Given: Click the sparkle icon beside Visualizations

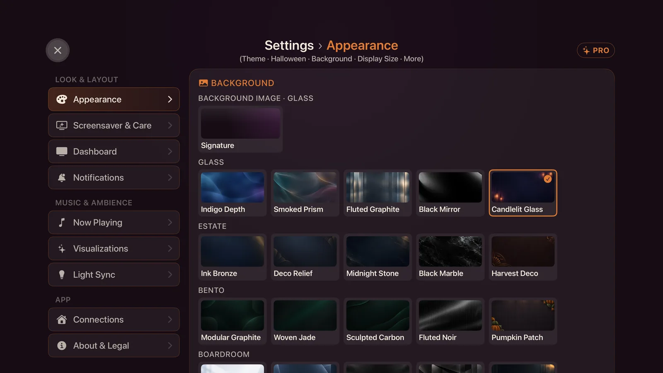Looking at the screenshot, I should [x=62, y=249].
